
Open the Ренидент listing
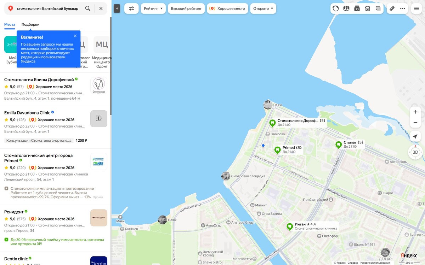[x=14, y=212]
